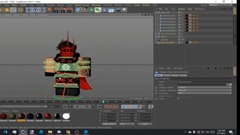The height and width of the screenshot is (135, 240).
Task: Toggle Autokeying red button
Action: [111, 106]
